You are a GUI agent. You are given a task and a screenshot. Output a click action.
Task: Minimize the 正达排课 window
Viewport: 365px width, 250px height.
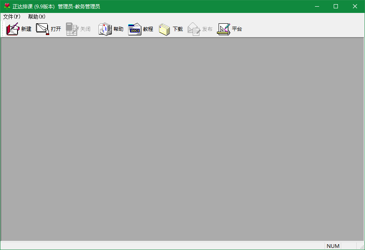coord(317,6)
